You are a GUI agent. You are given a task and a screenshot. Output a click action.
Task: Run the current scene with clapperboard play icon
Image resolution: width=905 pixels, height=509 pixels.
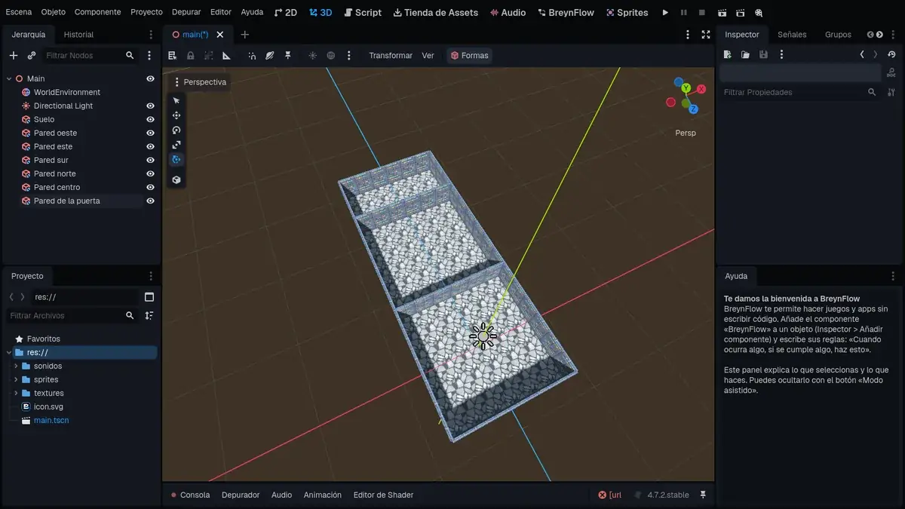(722, 13)
